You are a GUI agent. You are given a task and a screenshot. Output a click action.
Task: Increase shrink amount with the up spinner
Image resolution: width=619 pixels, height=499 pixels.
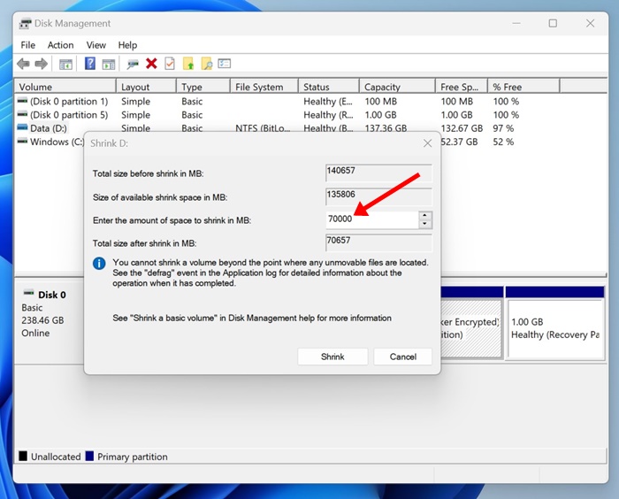click(424, 216)
